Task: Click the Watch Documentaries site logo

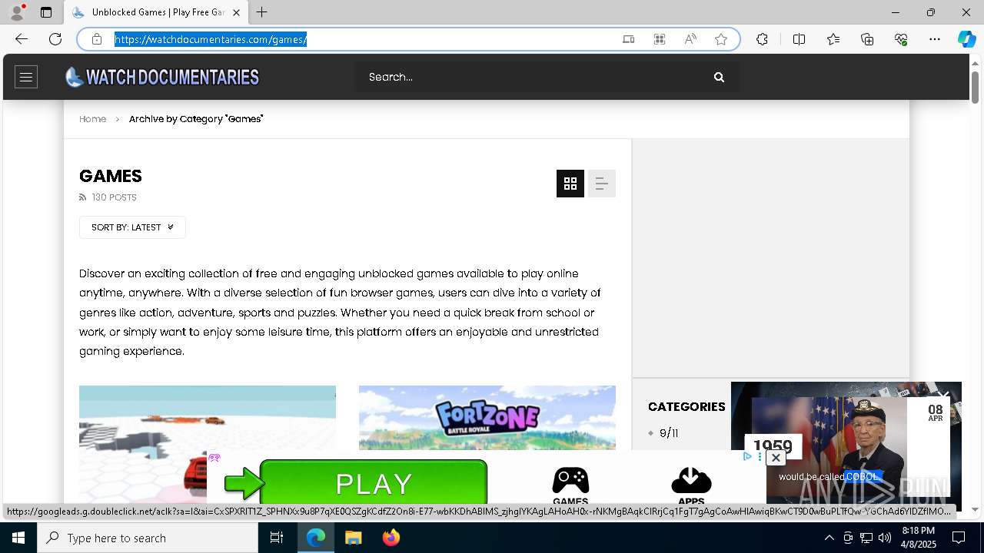Action: point(162,77)
